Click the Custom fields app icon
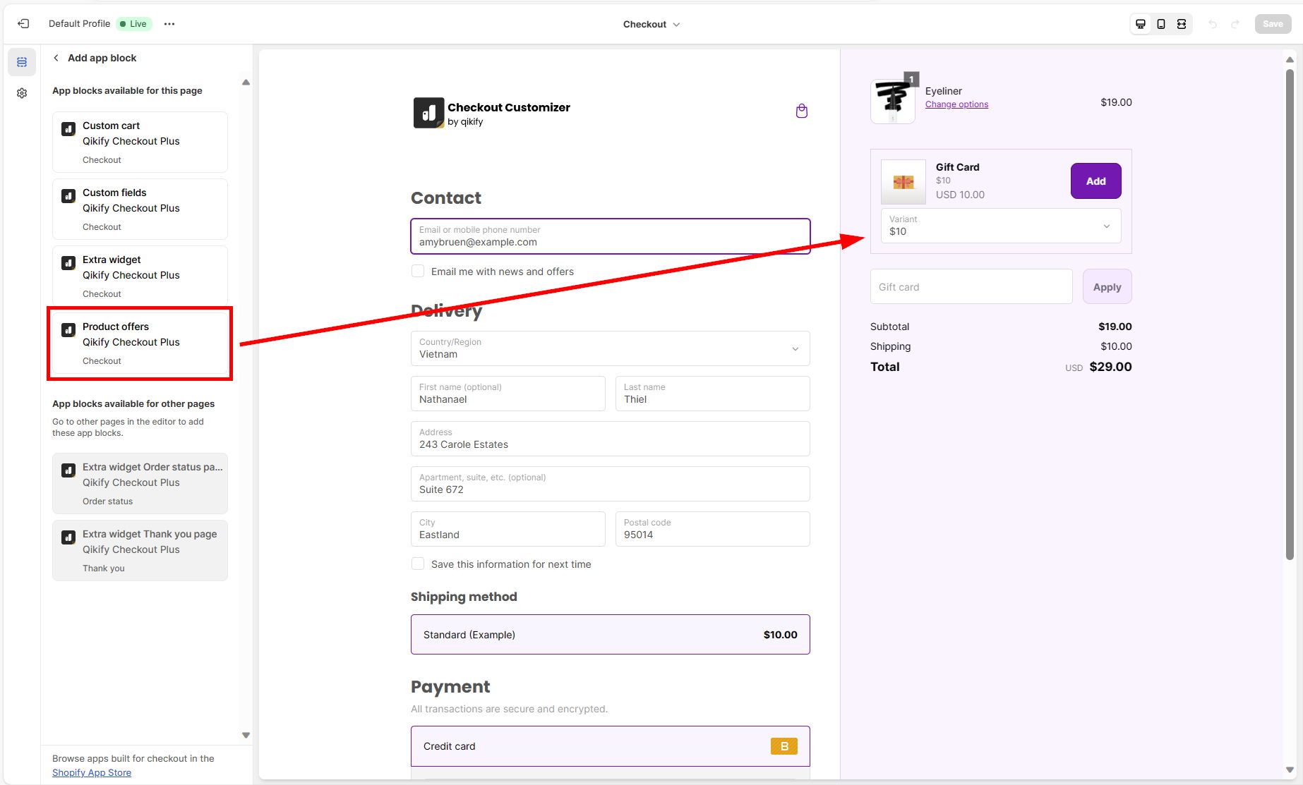1303x785 pixels. (68, 196)
